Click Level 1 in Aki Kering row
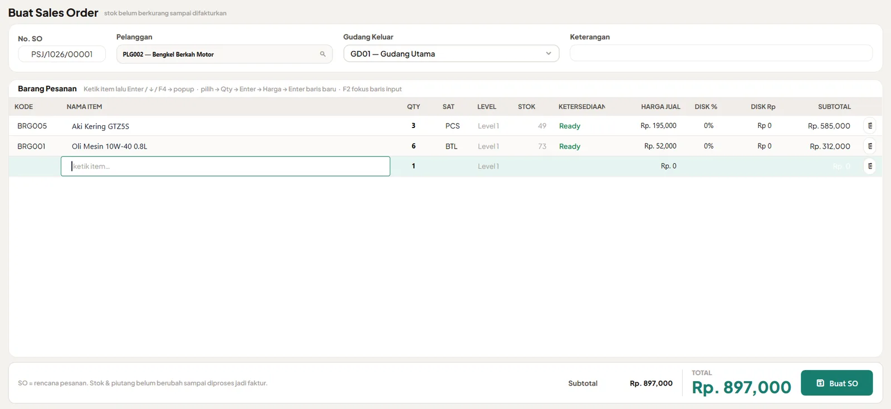The image size is (891, 409). [x=488, y=126]
